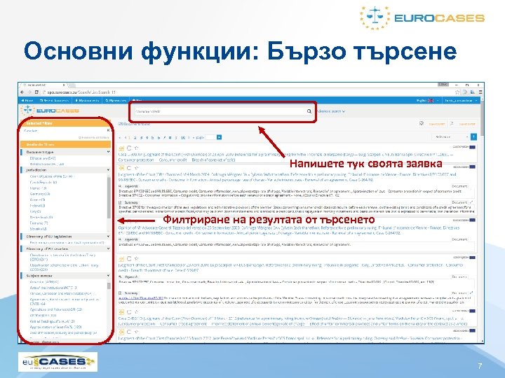
Task: Collapse the Subject matter filter section
Action: (x=108, y=276)
